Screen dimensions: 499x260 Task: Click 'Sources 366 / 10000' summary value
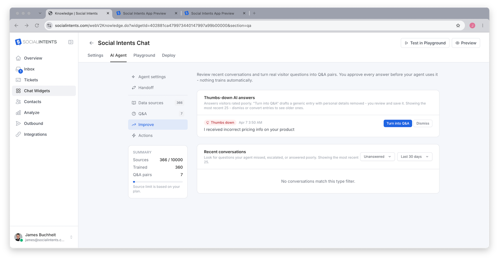click(x=171, y=160)
